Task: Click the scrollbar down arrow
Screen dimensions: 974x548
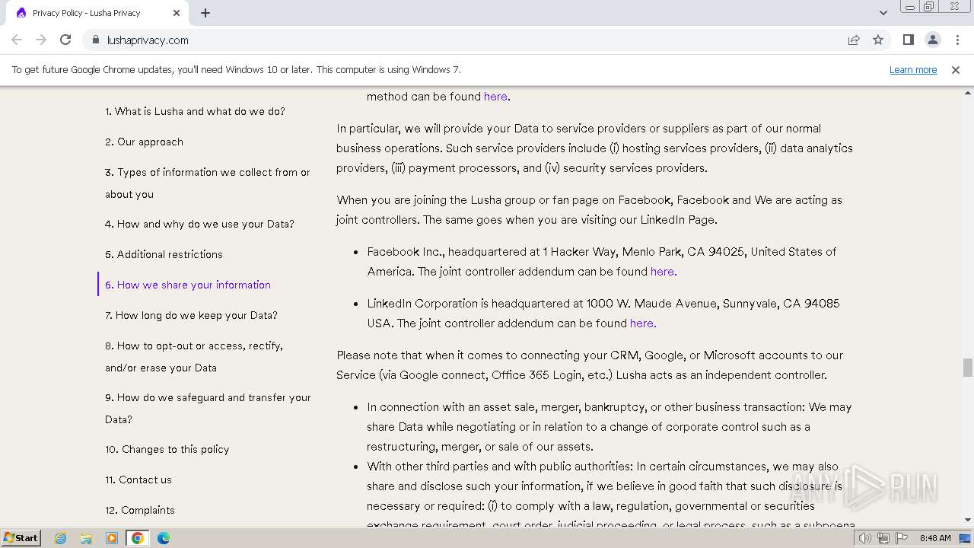Action: click(967, 520)
